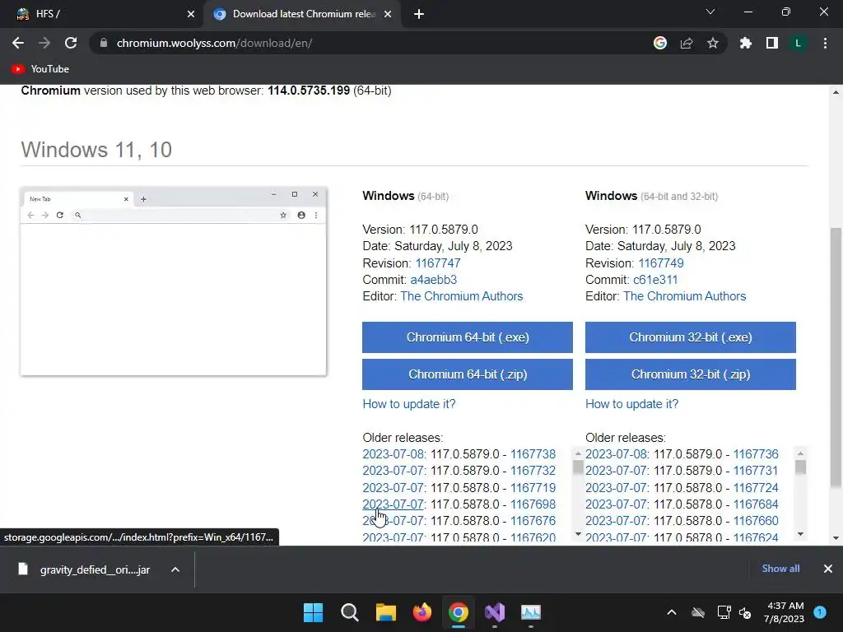Image resolution: width=843 pixels, height=632 pixels.
Task: Open revision 1167749 link
Action: click(661, 263)
